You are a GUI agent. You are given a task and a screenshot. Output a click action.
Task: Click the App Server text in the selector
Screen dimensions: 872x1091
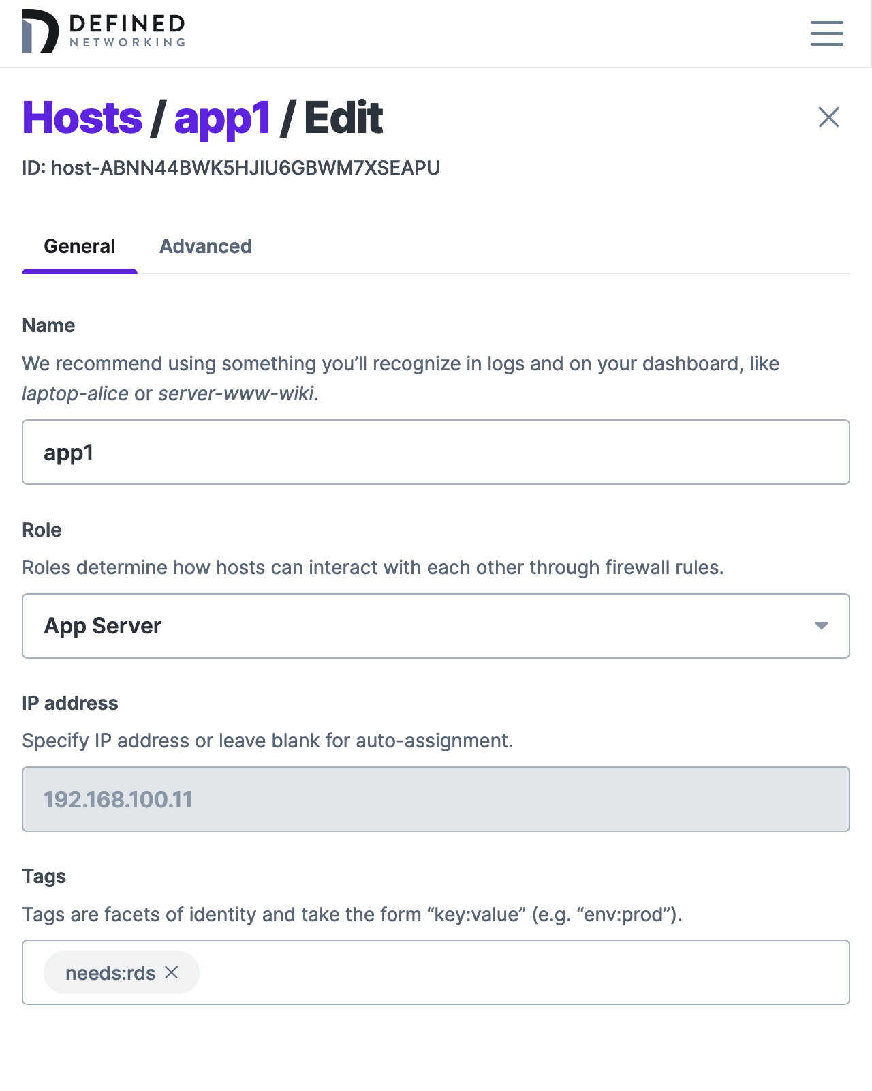pyautogui.click(x=103, y=625)
